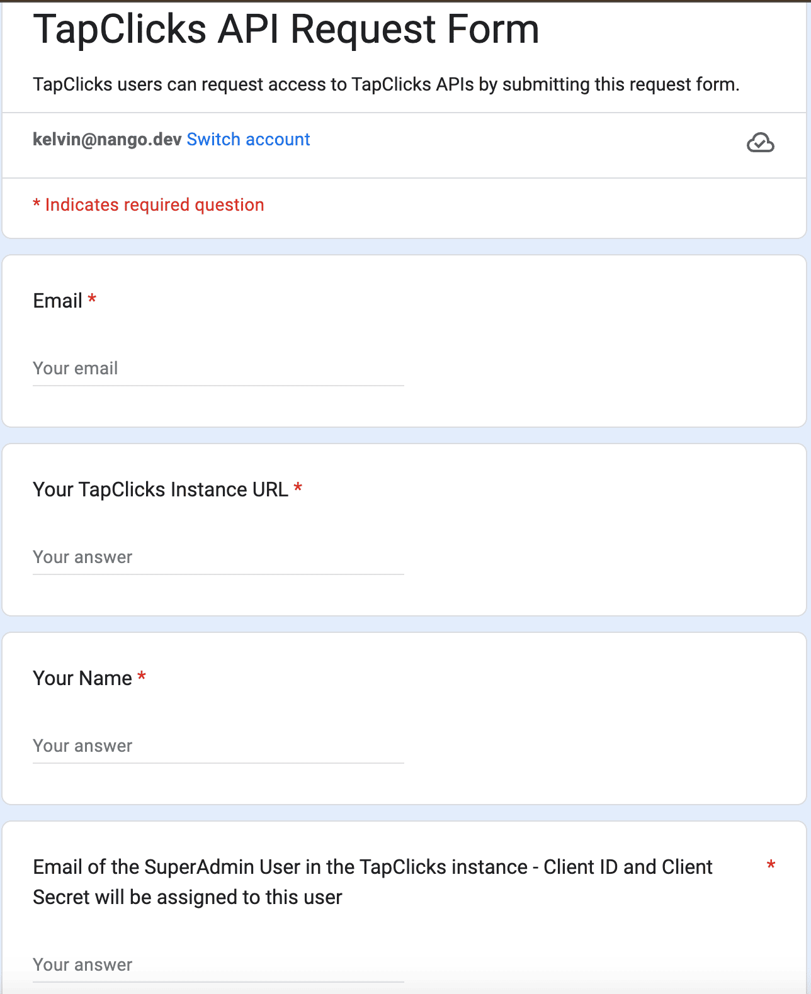Focus the Your email input field
This screenshot has width=811, height=994.
218,368
